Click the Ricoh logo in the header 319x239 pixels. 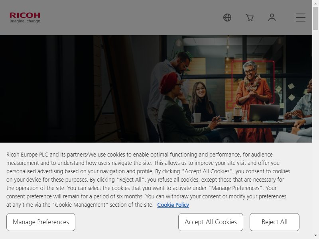point(25,18)
